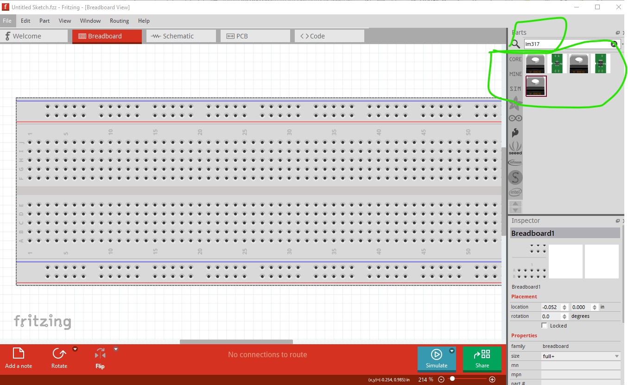
Task: Open the Intel parts bin
Action: point(515,192)
